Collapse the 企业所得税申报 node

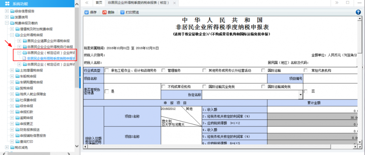click(x=12, y=35)
